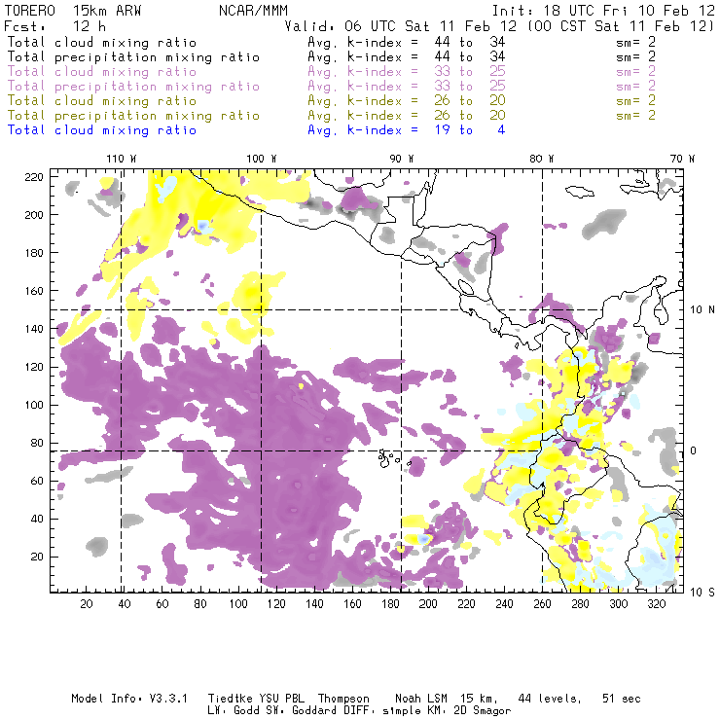This screenshot has width=720, height=720.
Task: Select the x-axis tick label '180'
Action: pos(390,604)
